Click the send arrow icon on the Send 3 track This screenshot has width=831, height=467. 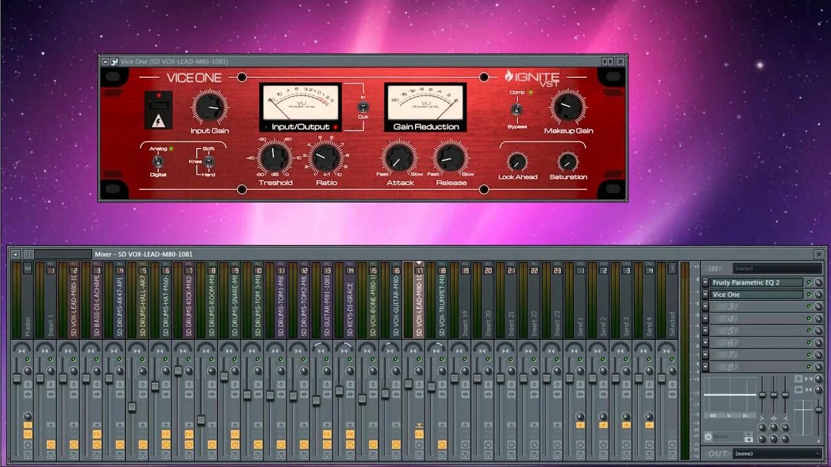click(626, 425)
